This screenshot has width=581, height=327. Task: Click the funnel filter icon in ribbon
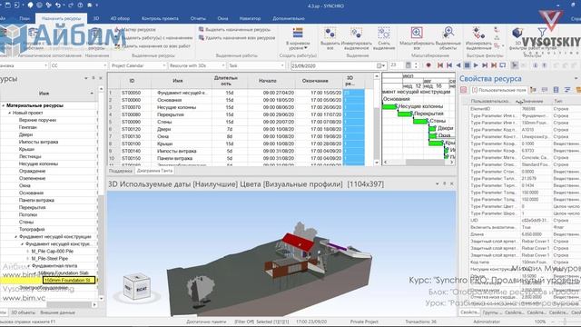(x=542, y=33)
